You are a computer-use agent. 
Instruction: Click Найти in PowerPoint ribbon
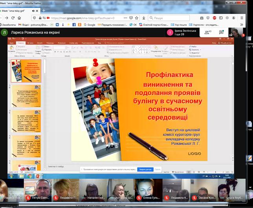pos(193,46)
